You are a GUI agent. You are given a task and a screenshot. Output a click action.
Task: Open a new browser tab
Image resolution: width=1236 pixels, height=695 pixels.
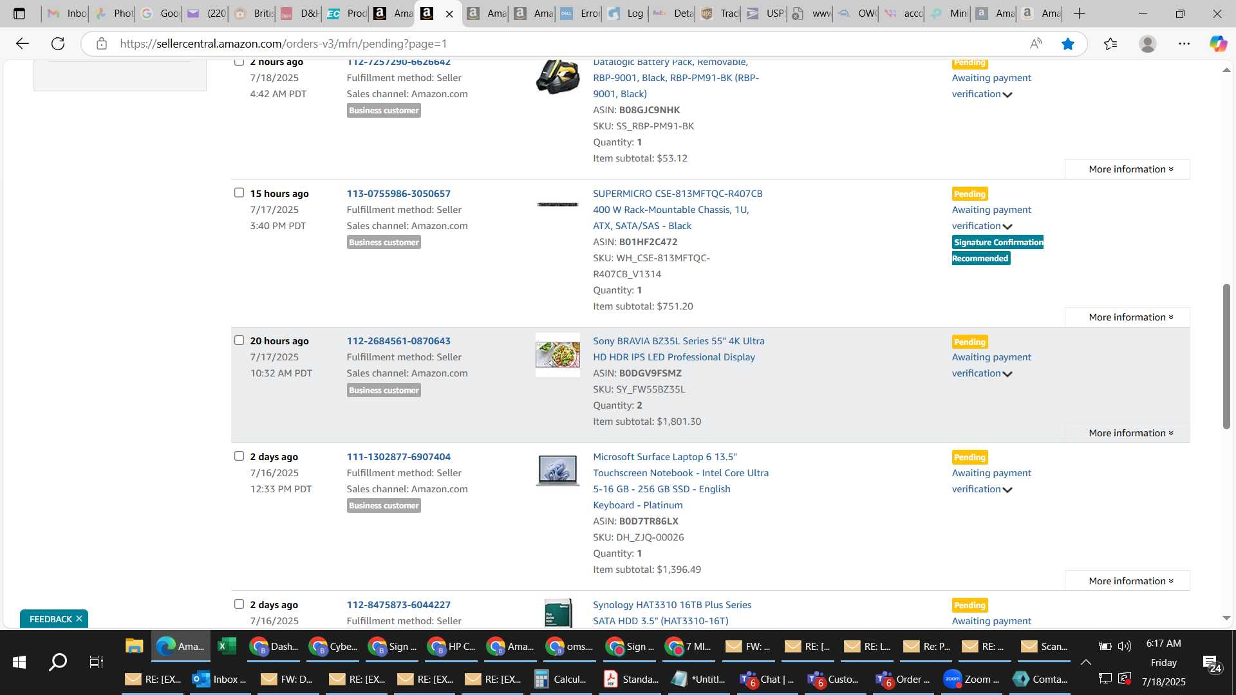(1080, 14)
